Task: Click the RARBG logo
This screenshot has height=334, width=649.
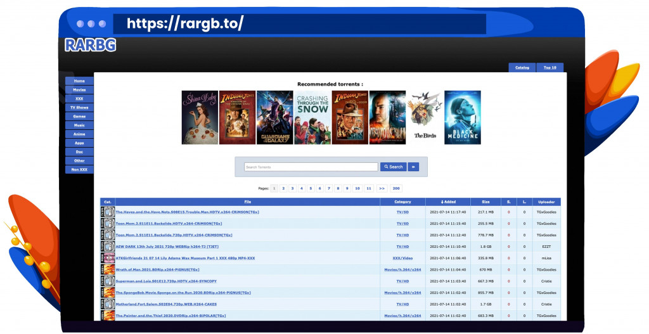Action: click(90, 45)
